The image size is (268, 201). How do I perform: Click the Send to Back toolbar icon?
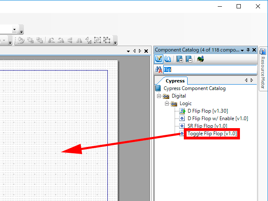tap(40, 40)
